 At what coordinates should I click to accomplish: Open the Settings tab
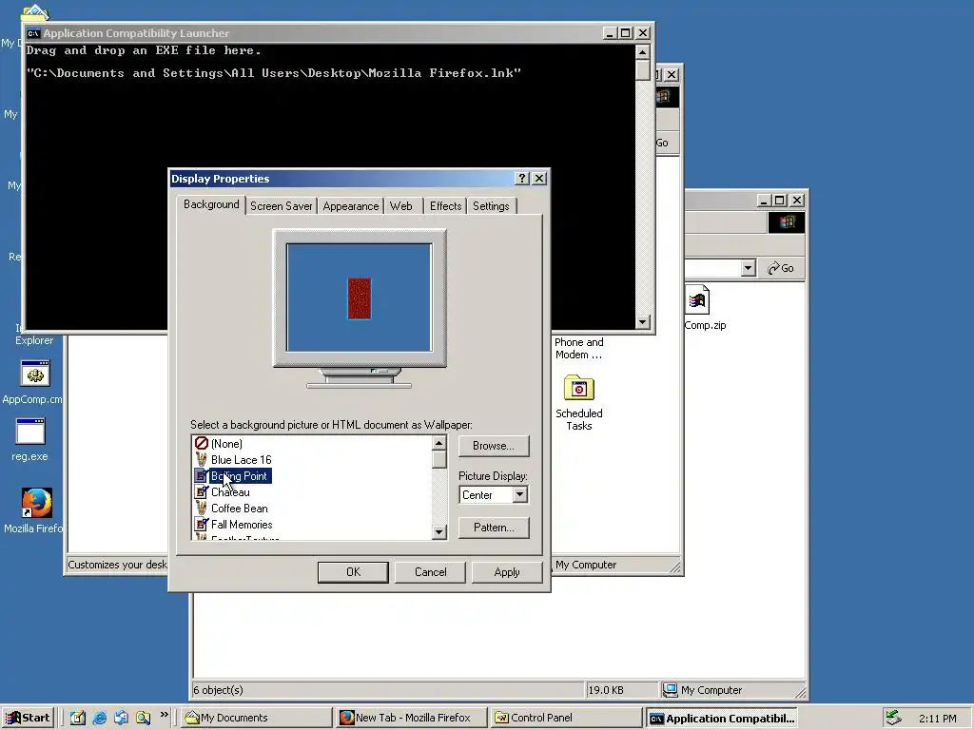[x=491, y=206]
